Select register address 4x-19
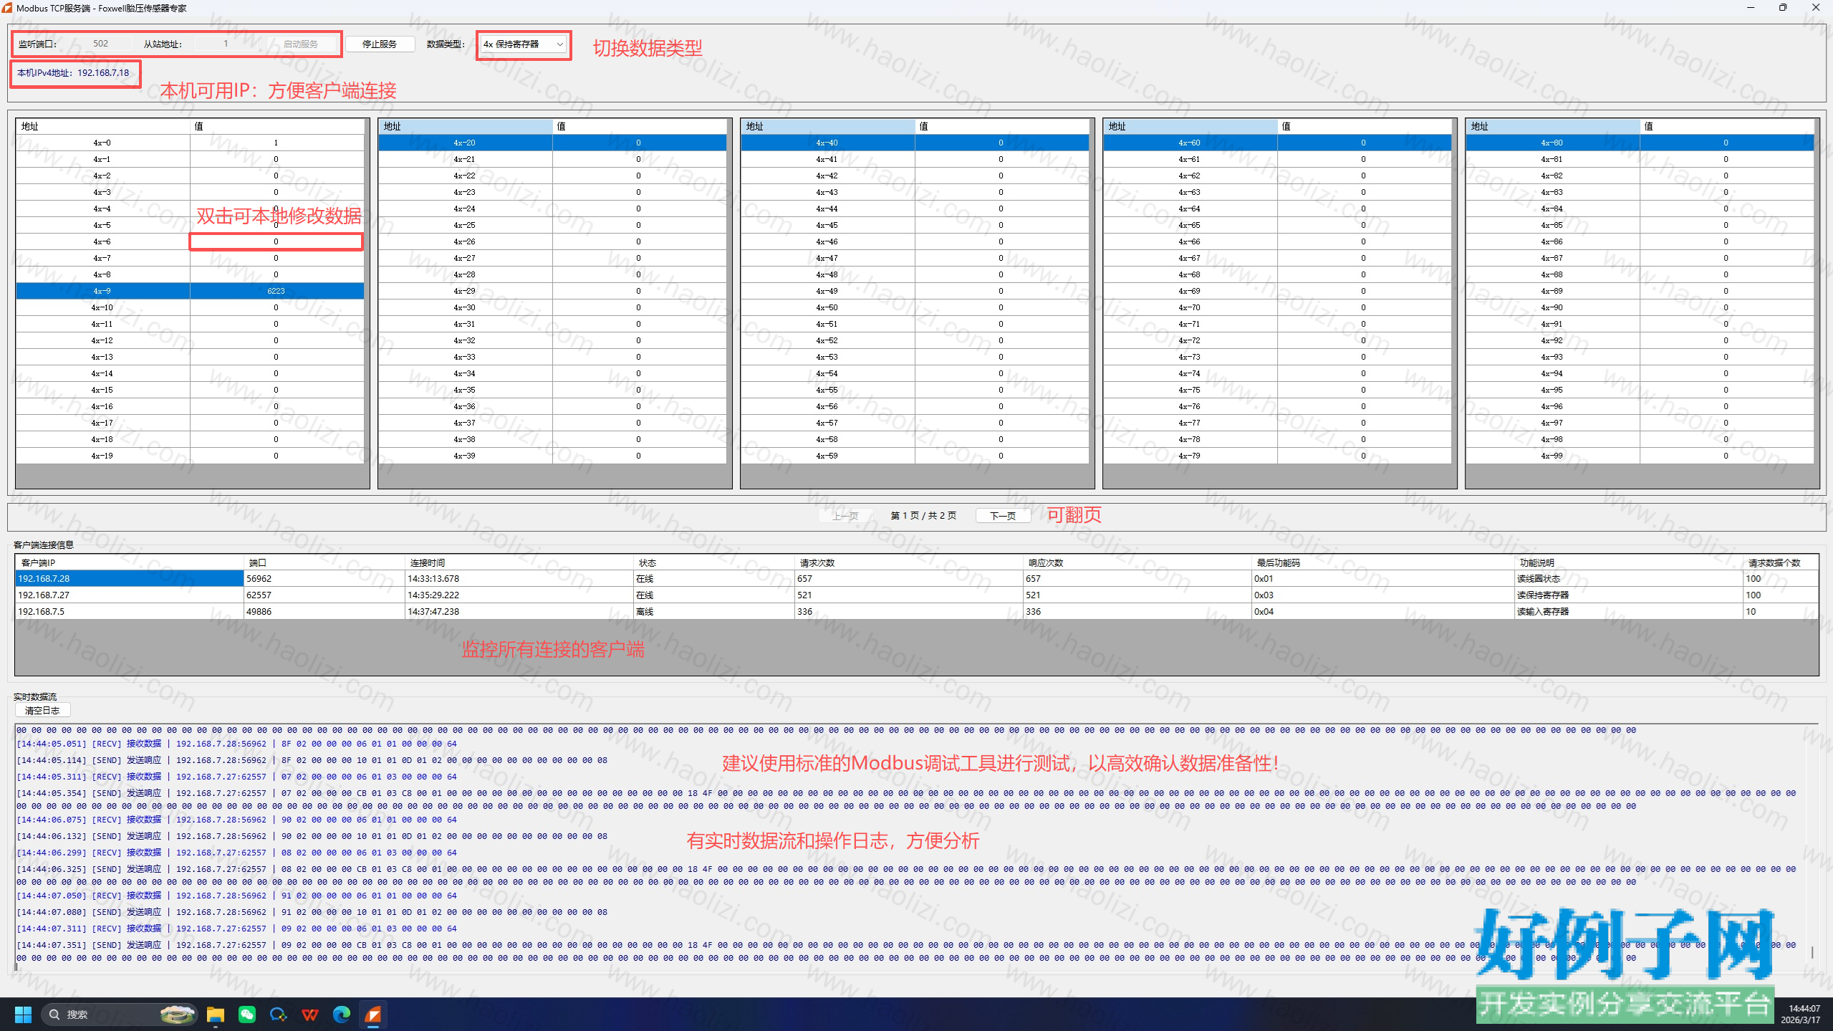 (x=102, y=456)
